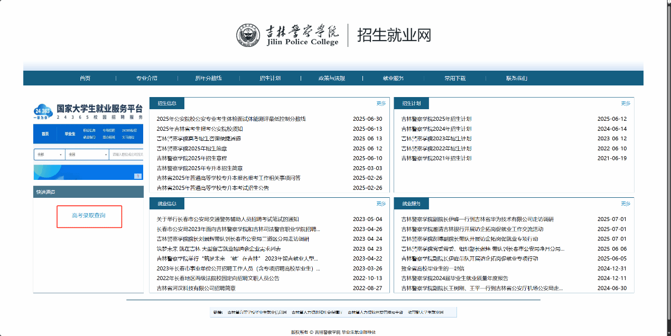
Task: Open the 首页 item in the main navigation bar
Action: pos(85,78)
